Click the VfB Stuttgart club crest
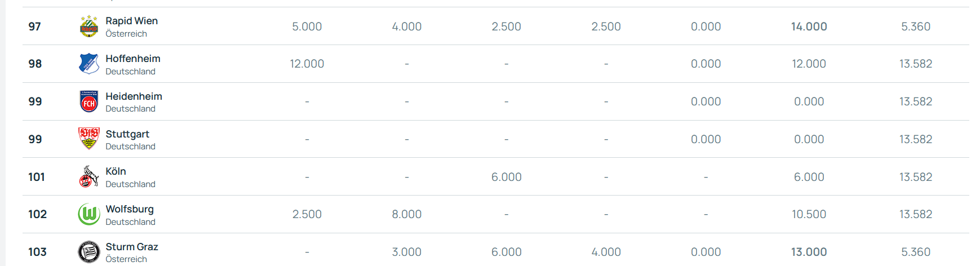Image resolution: width=980 pixels, height=266 pixels. tap(89, 139)
